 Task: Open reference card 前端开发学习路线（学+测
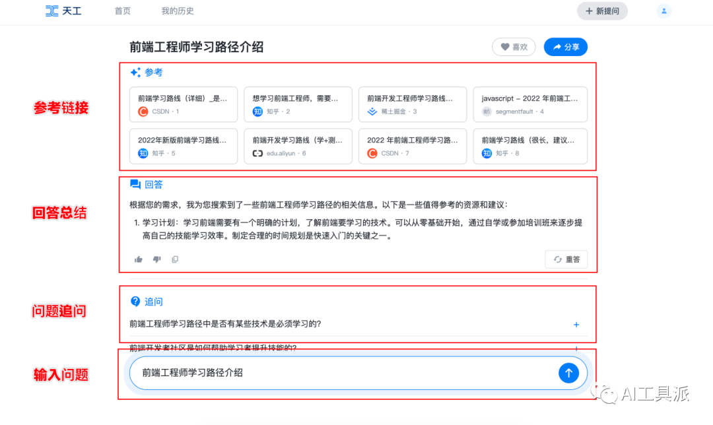tap(298, 147)
